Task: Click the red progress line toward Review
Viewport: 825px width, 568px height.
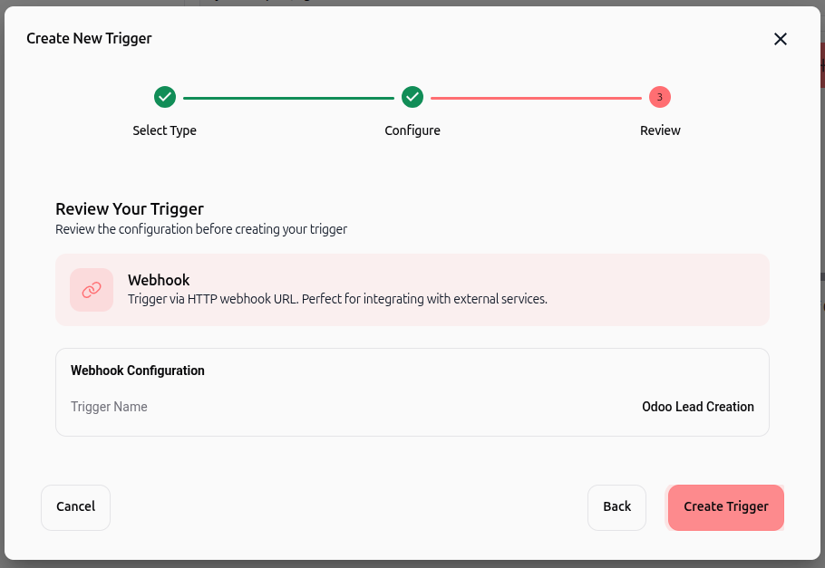Action: (x=536, y=98)
